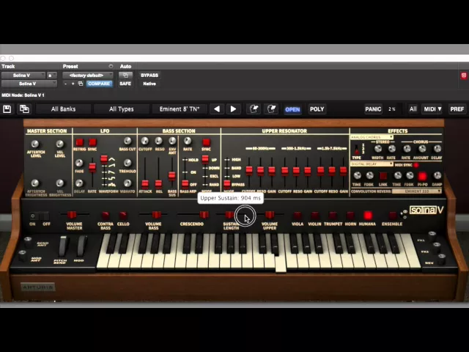Click the Mod wheel
This screenshot has height=352, width=469.
point(81,246)
